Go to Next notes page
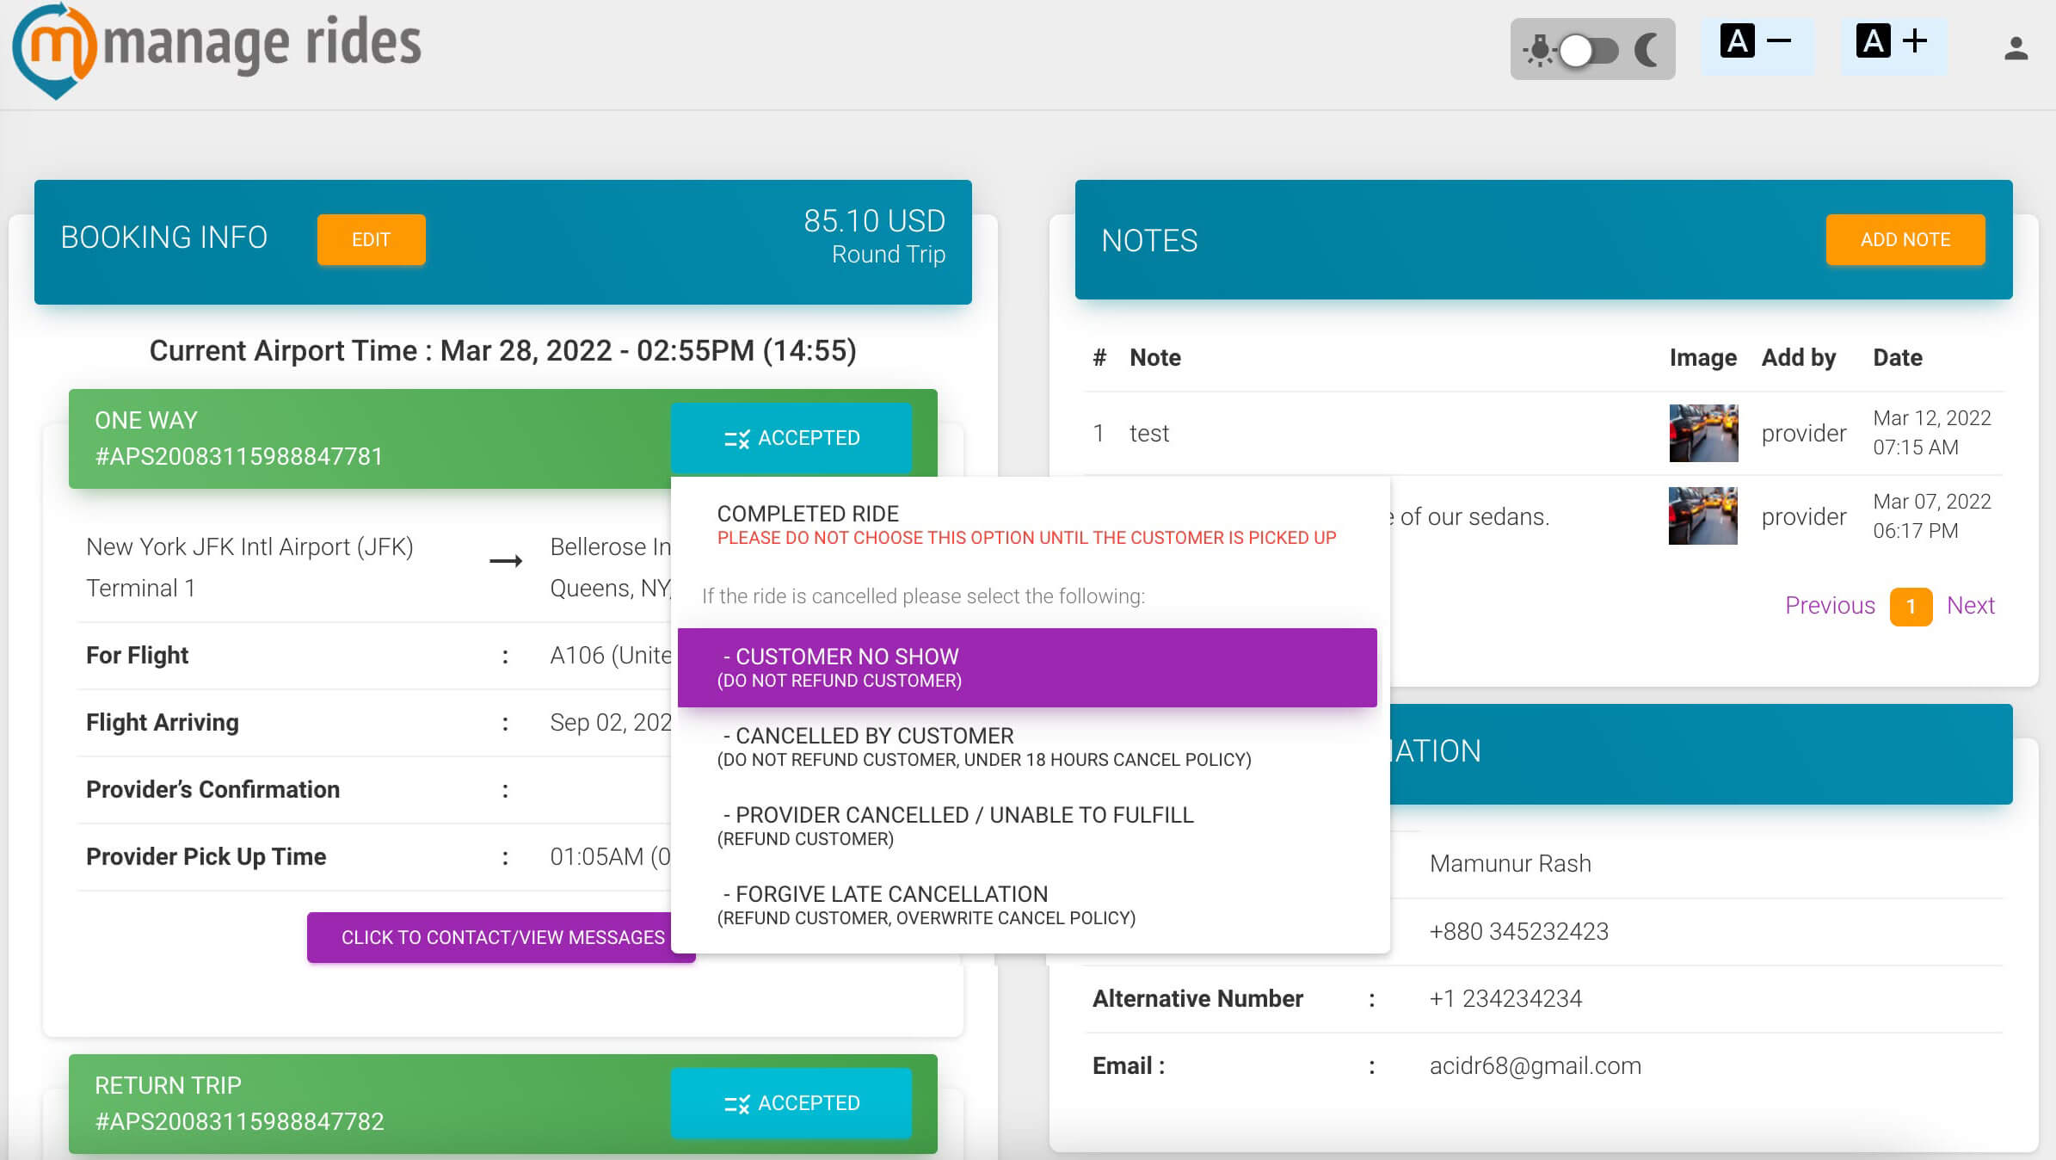The image size is (2056, 1160). tap(1970, 606)
